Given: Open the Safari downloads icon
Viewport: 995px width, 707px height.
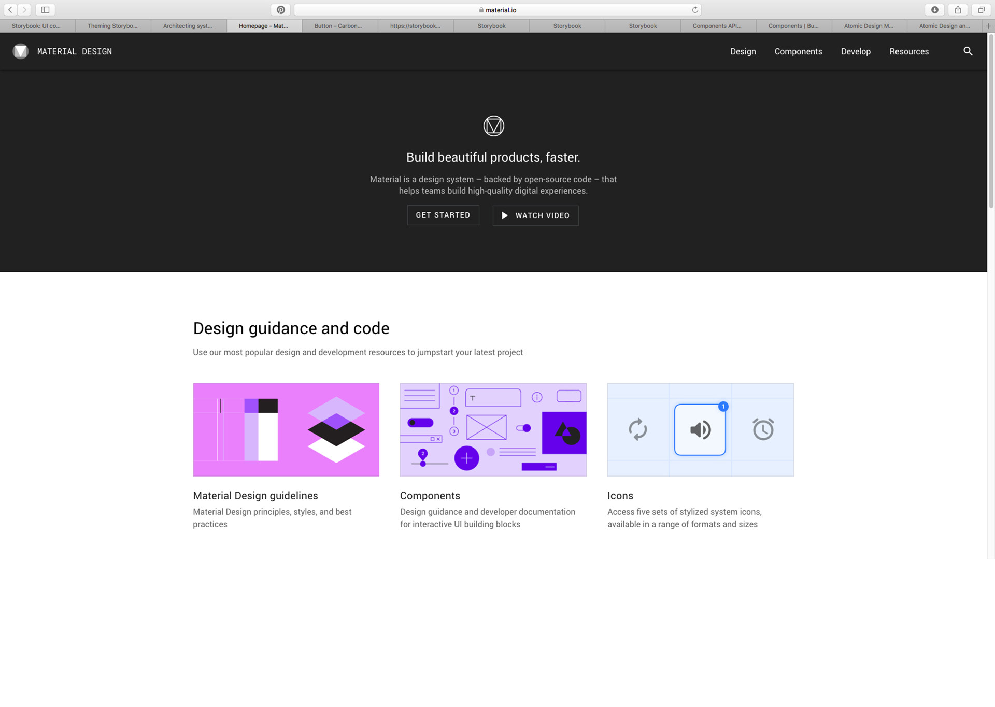Looking at the screenshot, I should (935, 10).
